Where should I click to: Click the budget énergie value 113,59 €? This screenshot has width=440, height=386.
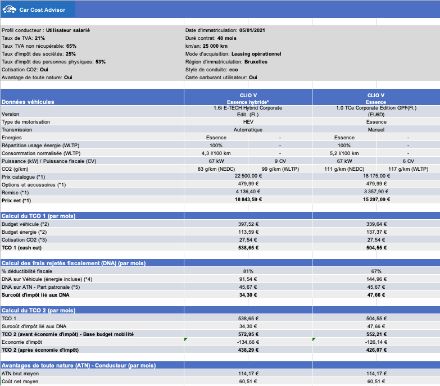point(248,232)
